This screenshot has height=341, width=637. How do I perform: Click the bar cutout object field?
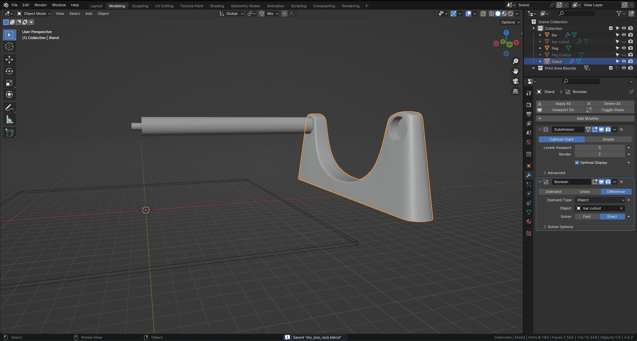pos(600,208)
